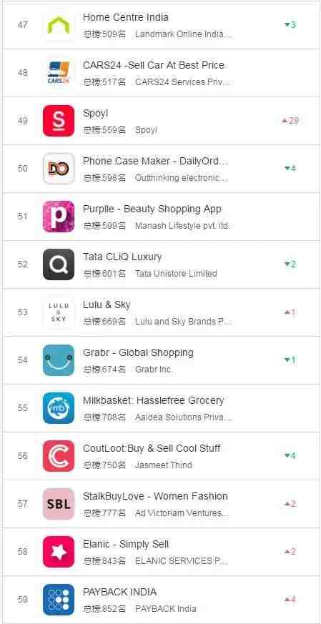Click rank number 56 row
Viewport: 321px width, 624px height.
(161, 455)
